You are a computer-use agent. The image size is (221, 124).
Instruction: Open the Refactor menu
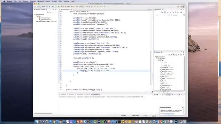[x=33, y=1]
